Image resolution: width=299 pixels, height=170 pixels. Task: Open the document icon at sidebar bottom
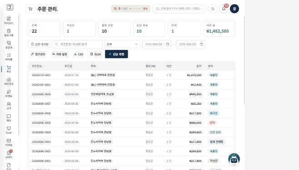pyautogui.click(x=9, y=166)
